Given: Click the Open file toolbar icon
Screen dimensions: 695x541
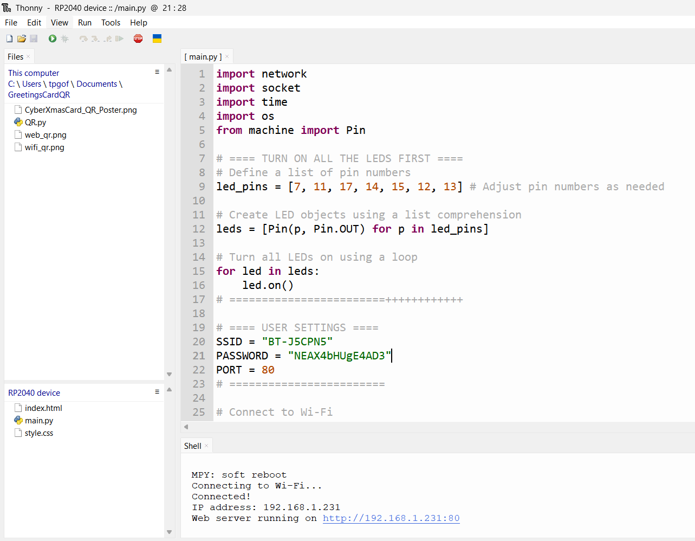Looking at the screenshot, I should [x=22, y=38].
